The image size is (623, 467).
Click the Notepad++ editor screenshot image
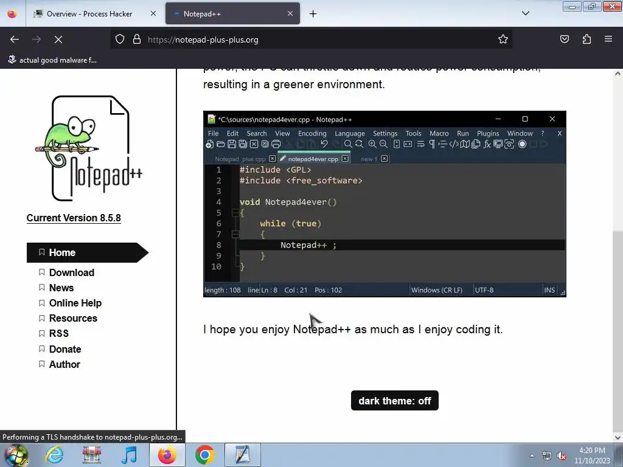pos(385,204)
